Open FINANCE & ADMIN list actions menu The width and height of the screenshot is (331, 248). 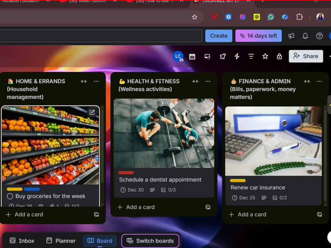click(x=319, y=81)
